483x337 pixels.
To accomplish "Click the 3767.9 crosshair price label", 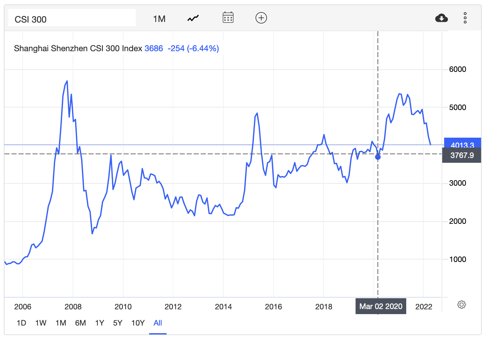I will coord(462,155).
